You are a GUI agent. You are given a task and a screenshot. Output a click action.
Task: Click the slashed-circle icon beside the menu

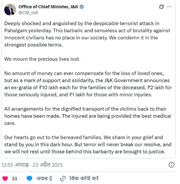point(161,7)
